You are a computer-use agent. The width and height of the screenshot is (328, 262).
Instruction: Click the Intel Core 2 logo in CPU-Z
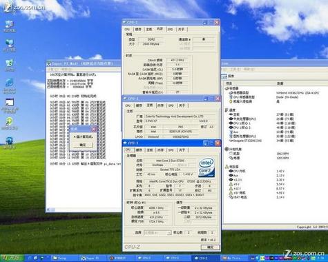click(x=206, y=168)
